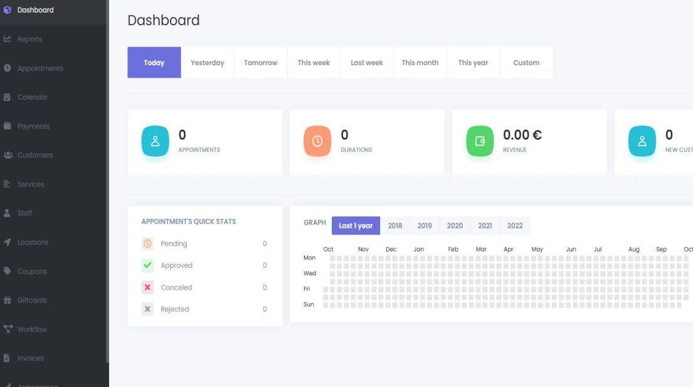Show graph for 2020

(455, 225)
